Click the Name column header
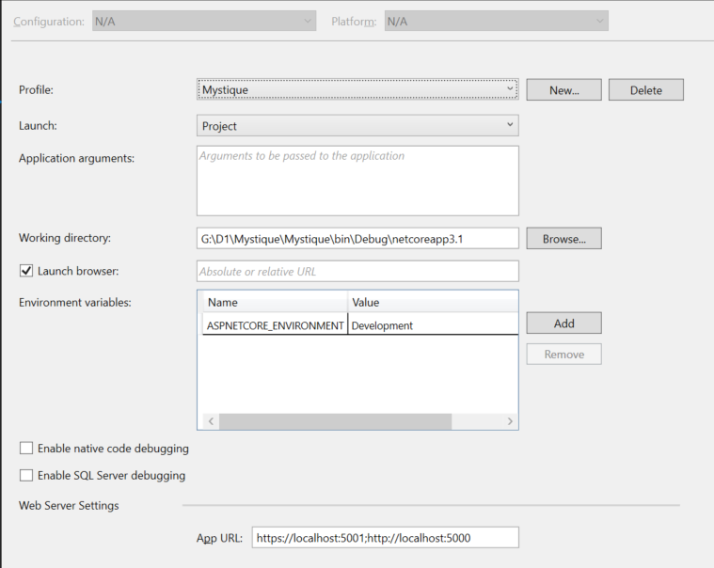 275,302
